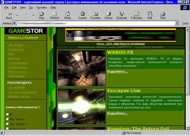
Task: Open the Квесты category link
Action: 14,59
